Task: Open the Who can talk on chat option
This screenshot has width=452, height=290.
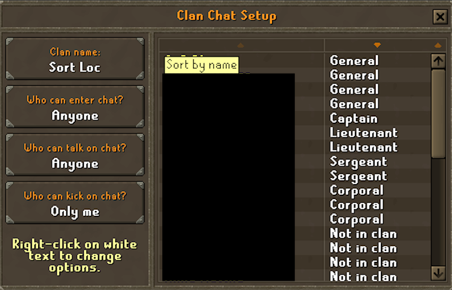Action: (x=75, y=155)
